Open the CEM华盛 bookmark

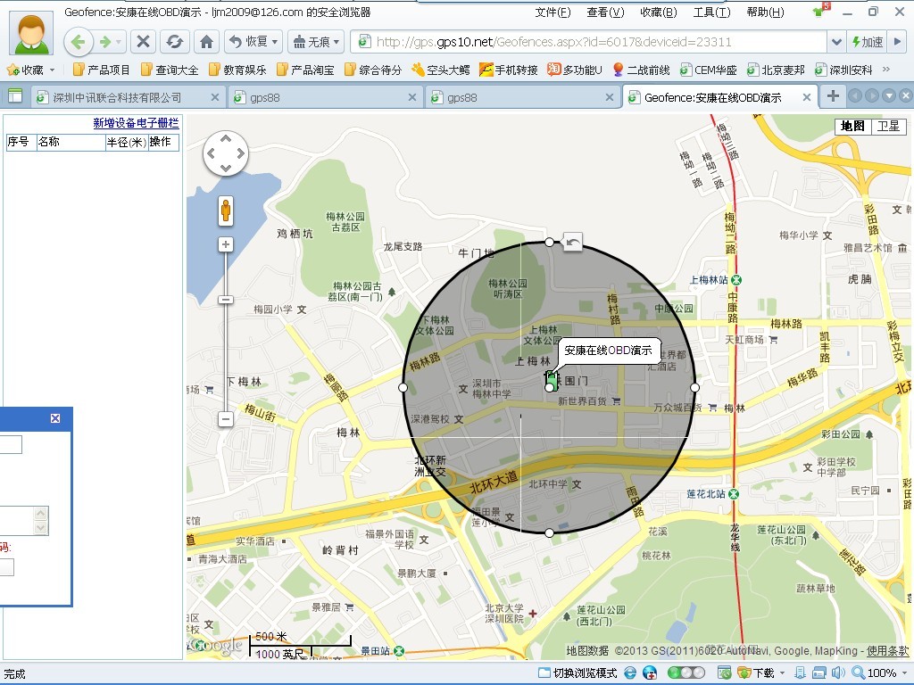pyautogui.click(x=708, y=70)
